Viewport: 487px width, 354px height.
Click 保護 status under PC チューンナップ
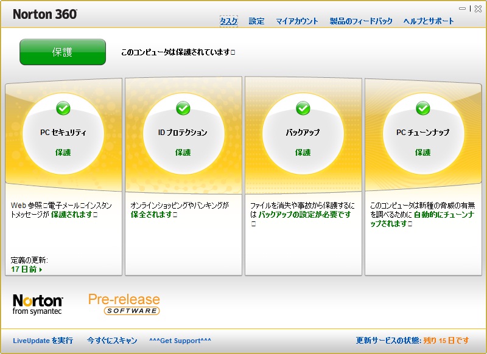click(x=422, y=153)
